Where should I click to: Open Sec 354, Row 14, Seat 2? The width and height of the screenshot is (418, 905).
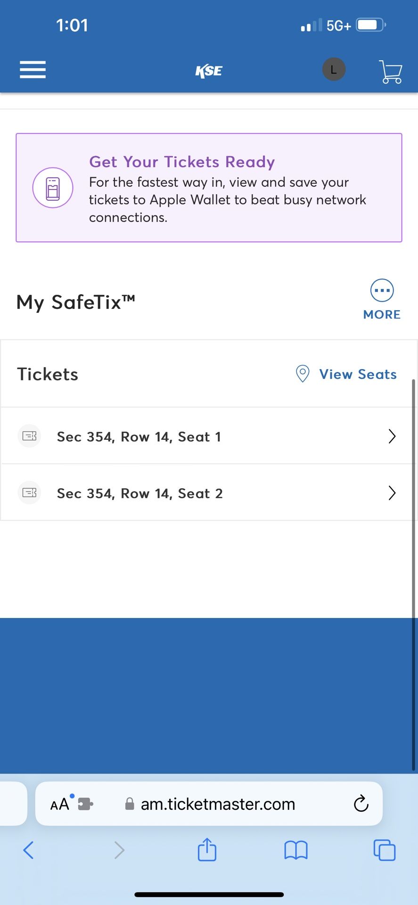click(209, 493)
